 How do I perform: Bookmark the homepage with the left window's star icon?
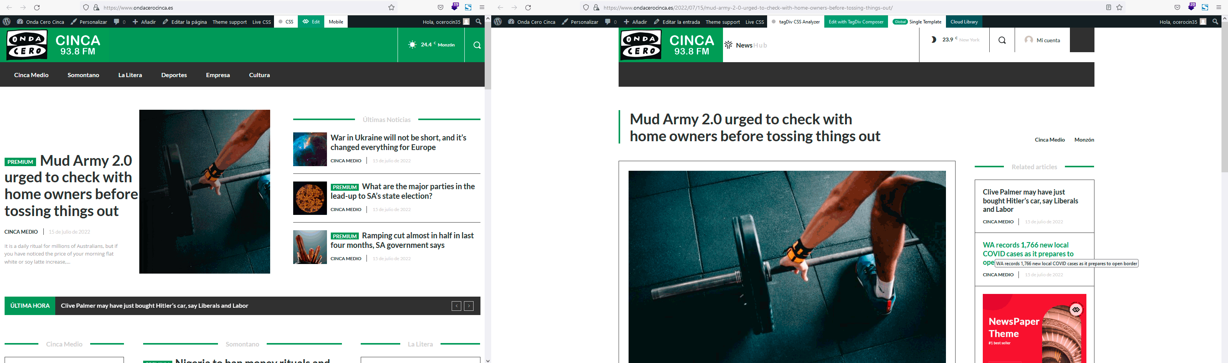pos(391,8)
